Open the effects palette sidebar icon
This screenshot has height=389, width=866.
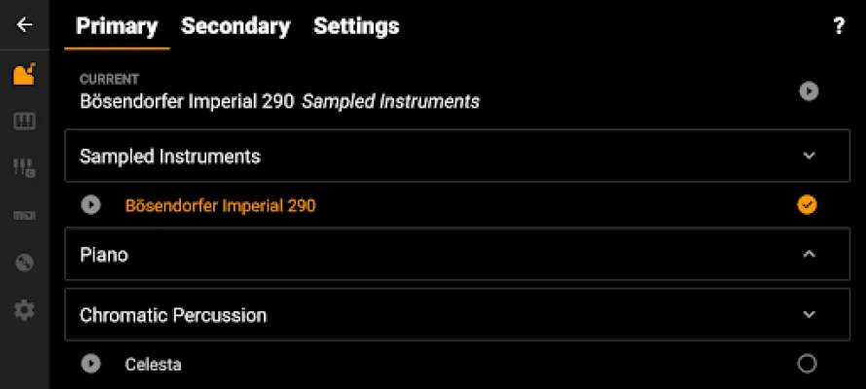click(24, 263)
